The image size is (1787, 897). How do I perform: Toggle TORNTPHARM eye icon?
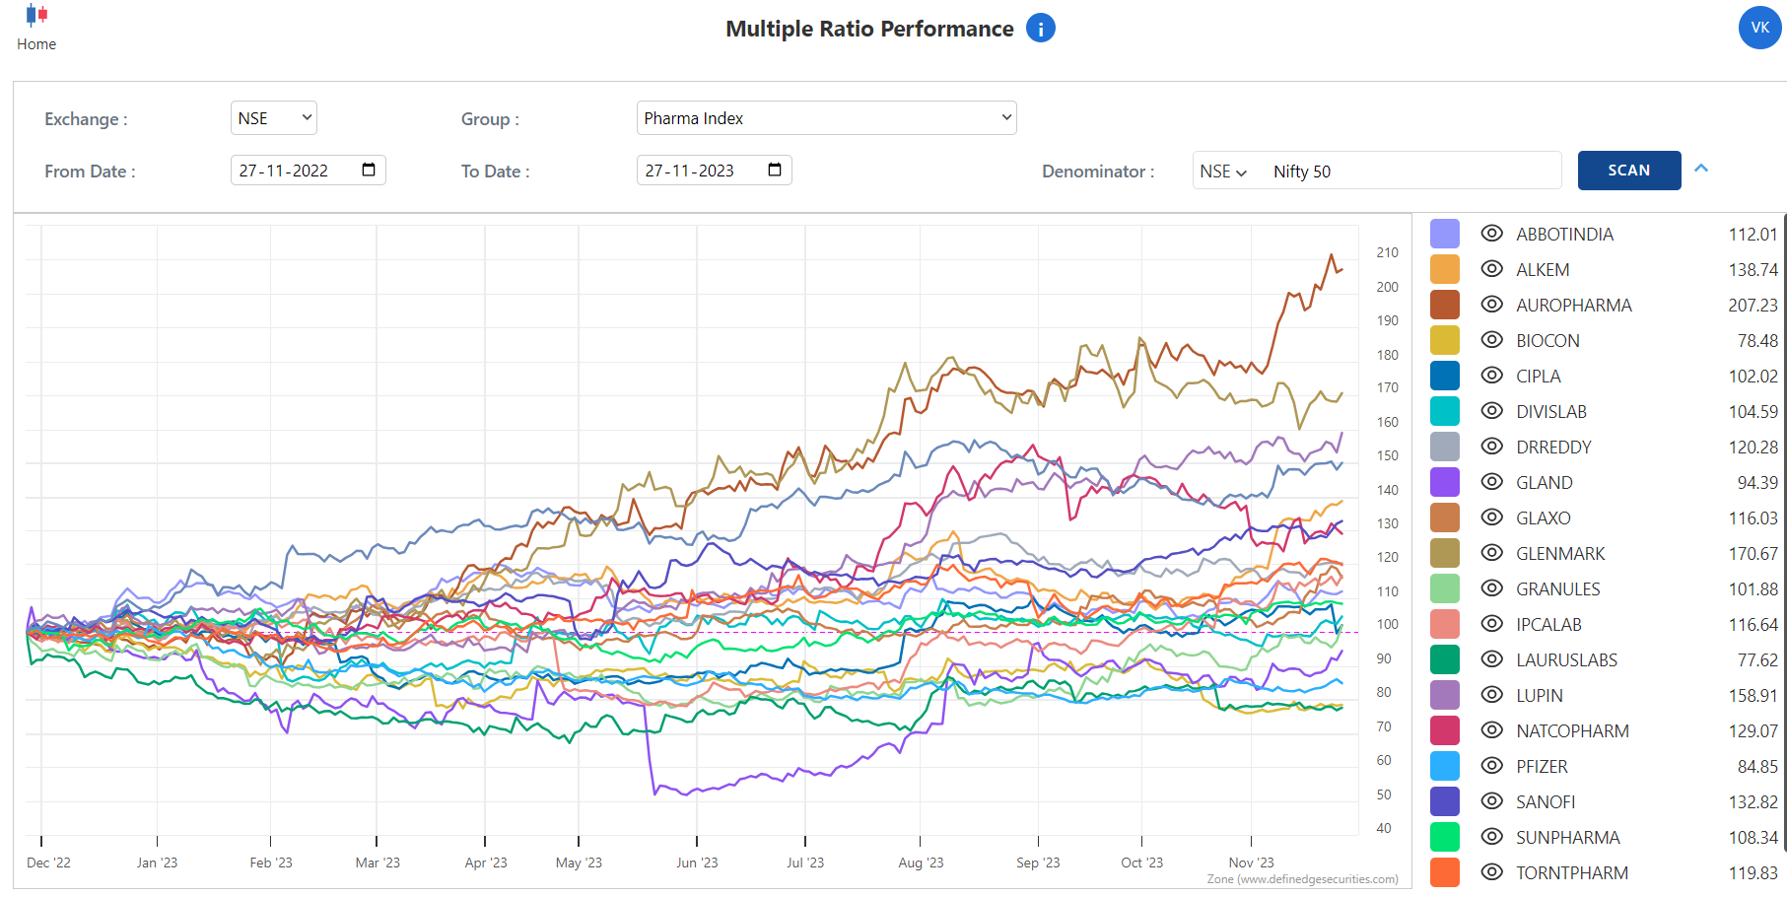[1492, 872]
